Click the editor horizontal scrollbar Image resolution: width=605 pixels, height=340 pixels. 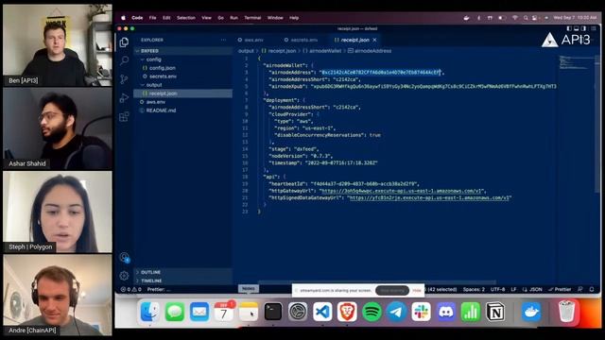click(377, 282)
